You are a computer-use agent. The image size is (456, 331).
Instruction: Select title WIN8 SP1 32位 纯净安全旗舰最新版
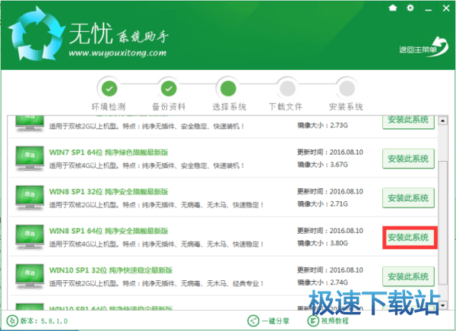click(109, 192)
